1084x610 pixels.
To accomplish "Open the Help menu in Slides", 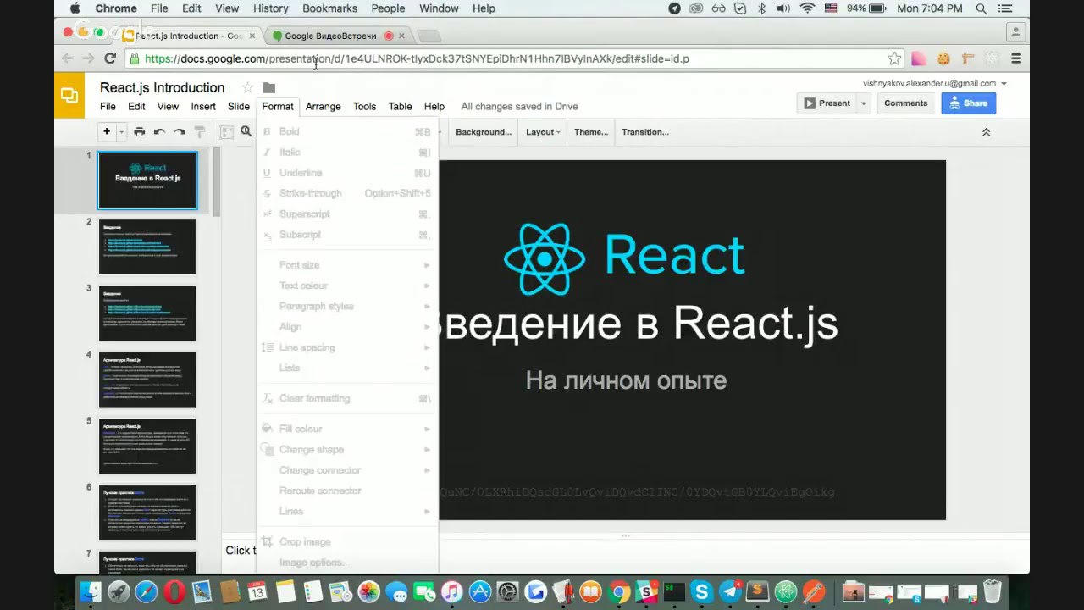I will (x=434, y=106).
